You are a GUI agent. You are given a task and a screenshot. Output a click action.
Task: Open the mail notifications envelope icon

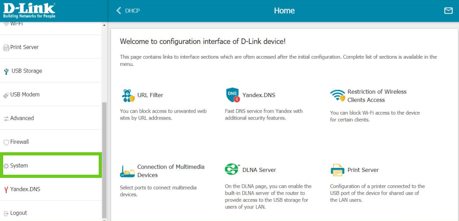448,11
